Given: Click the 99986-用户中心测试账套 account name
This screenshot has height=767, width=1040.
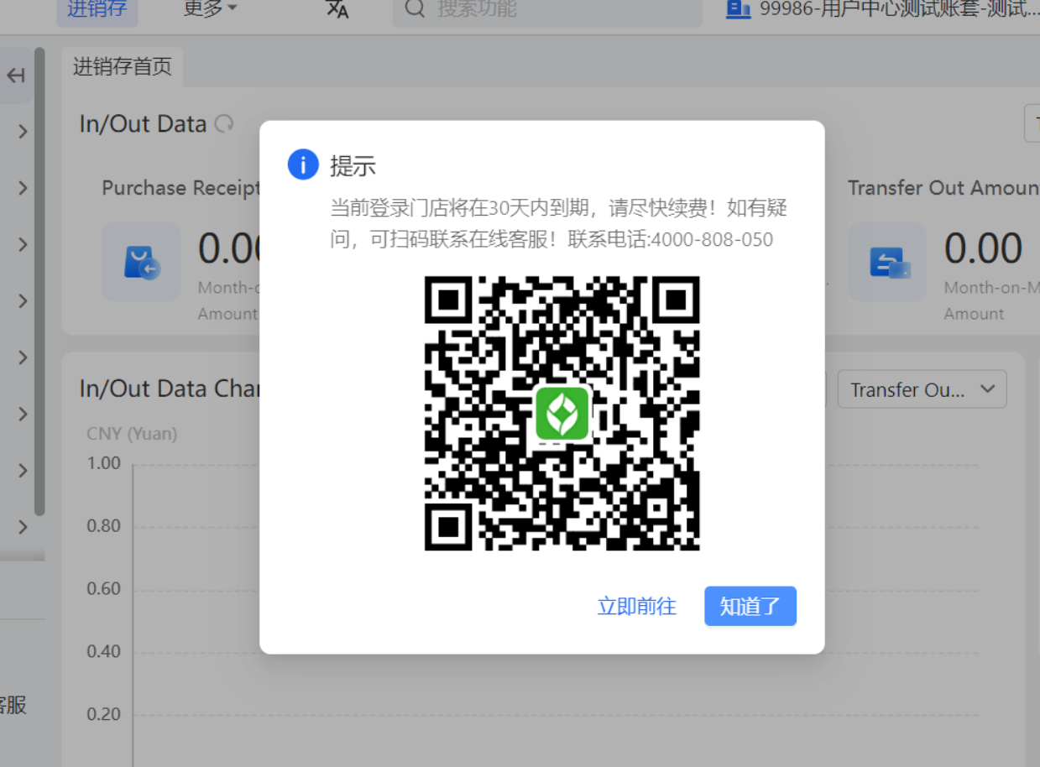Looking at the screenshot, I should (899, 9).
